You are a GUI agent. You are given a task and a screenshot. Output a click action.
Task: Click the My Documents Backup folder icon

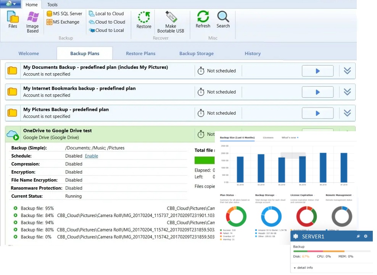[12, 71]
